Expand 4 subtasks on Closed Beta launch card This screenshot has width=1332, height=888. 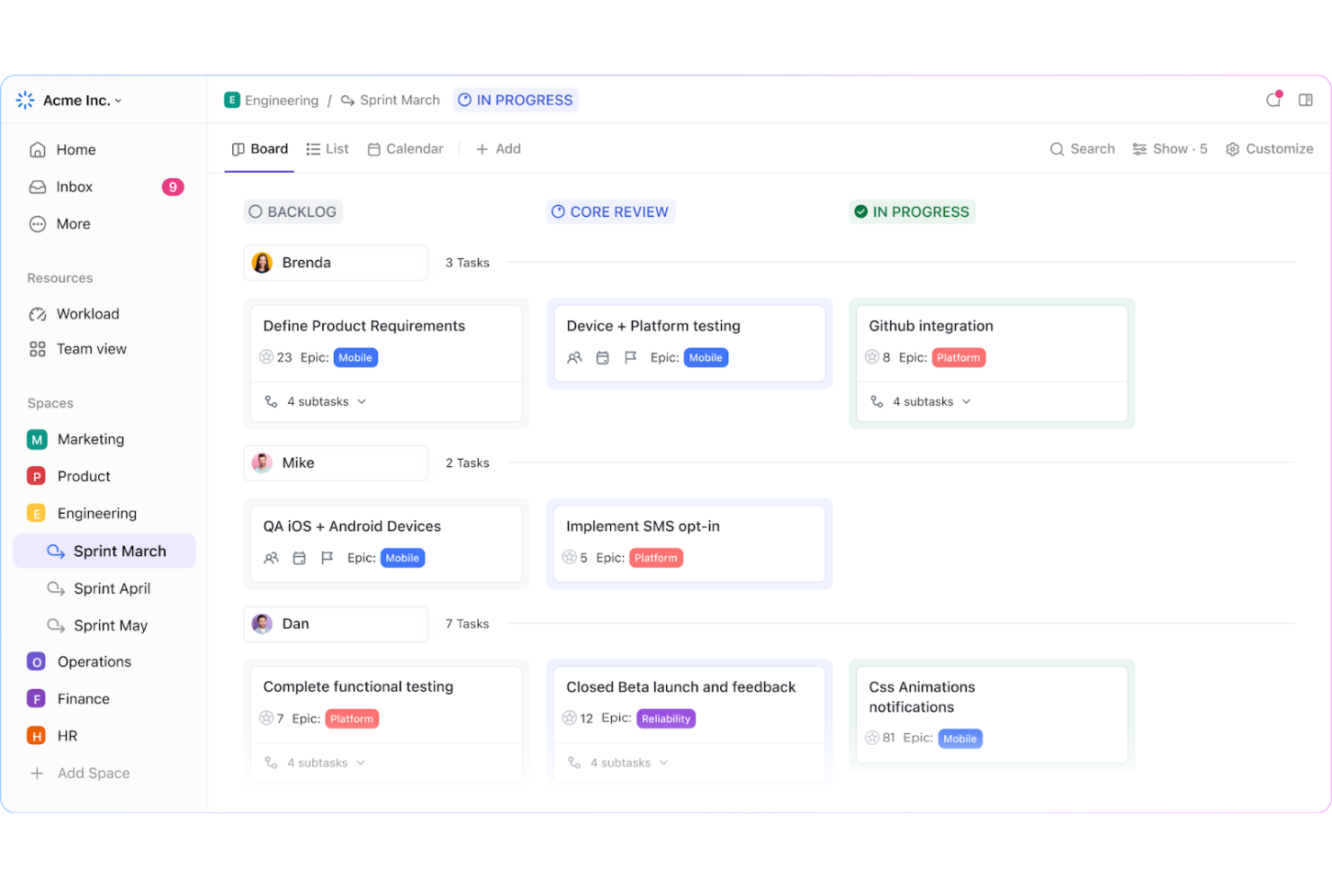[x=618, y=763]
